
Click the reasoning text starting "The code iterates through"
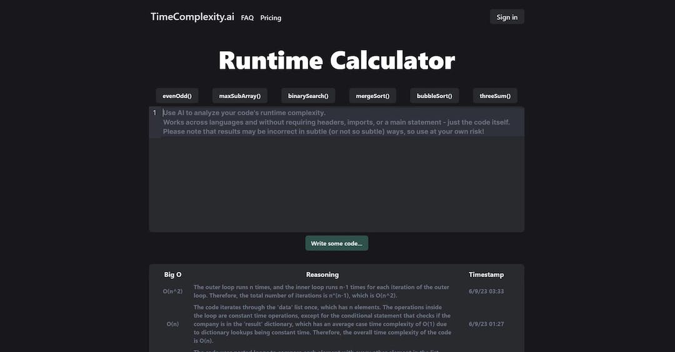(322, 324)
